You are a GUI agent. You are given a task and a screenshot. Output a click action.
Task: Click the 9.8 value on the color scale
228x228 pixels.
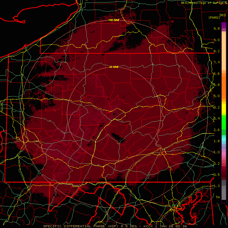point(217,28)
